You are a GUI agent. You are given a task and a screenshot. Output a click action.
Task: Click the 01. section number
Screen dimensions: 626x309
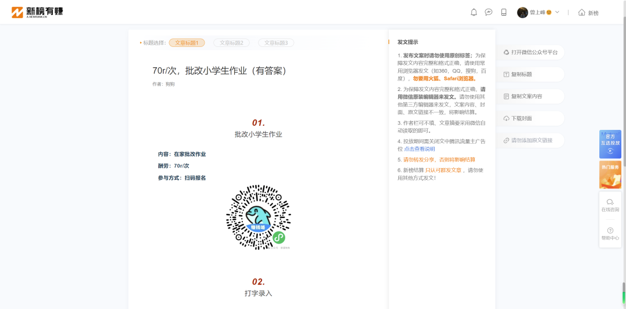[x=259, y=122]
